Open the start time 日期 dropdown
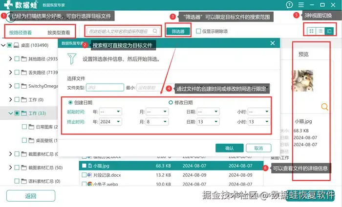The image size is (342, 207). pos(208,112)
